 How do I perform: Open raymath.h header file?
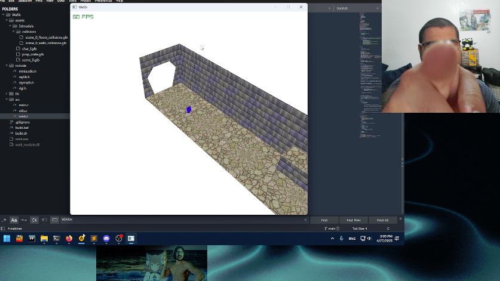(x=26, y=82)
